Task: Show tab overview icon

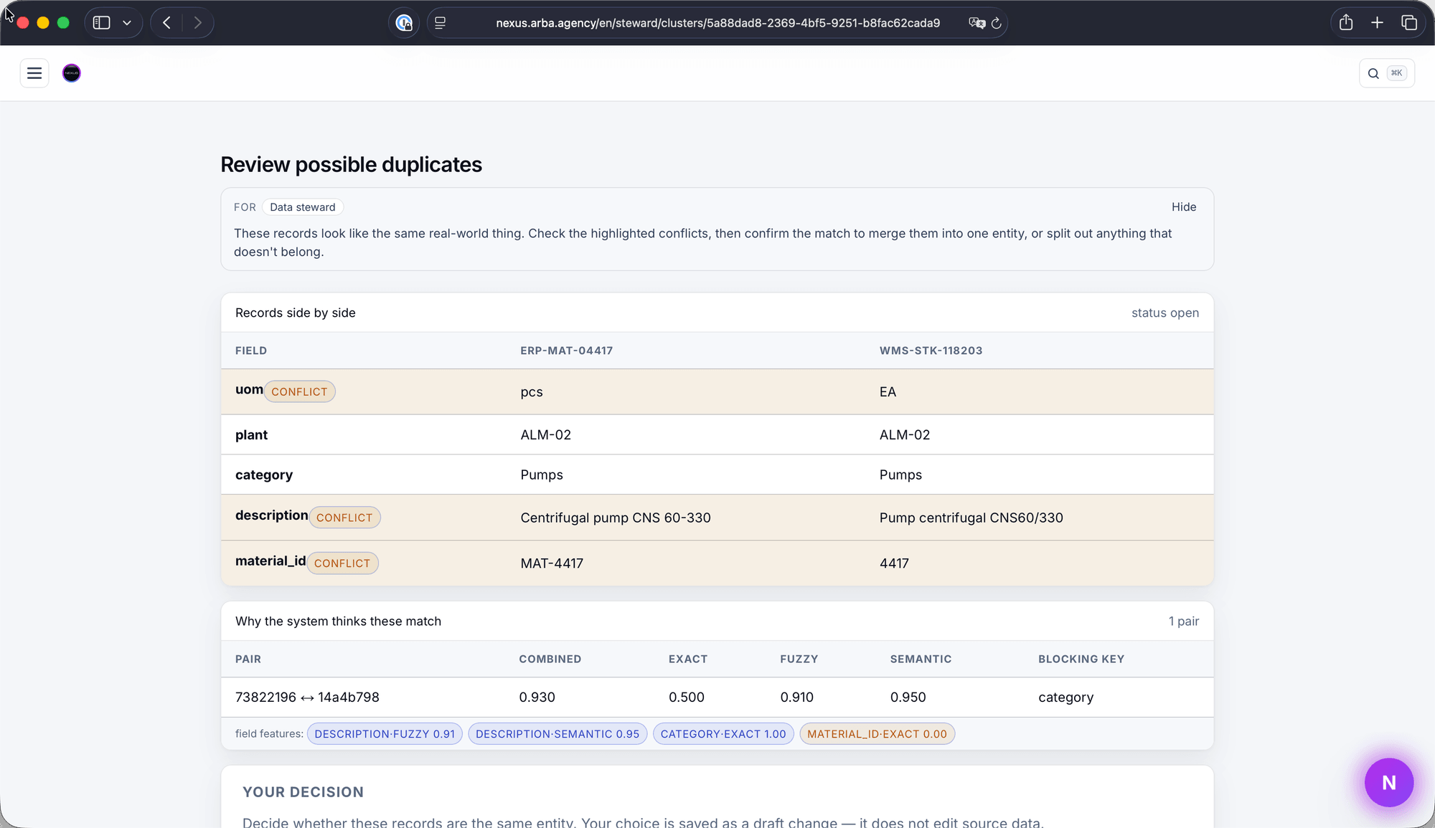Action: pos(1409,23)
